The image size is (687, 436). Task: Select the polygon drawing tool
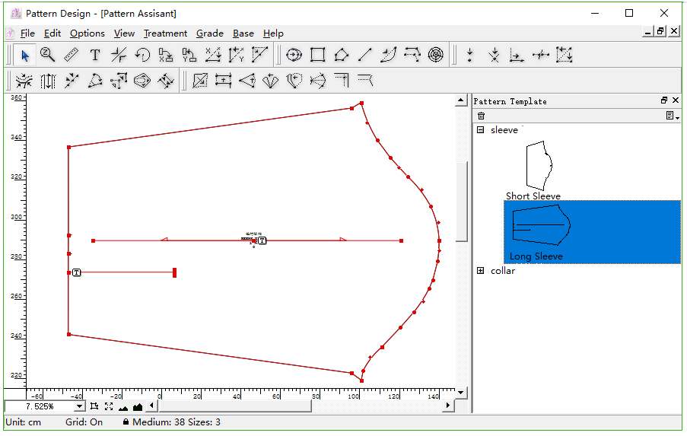pos(342,55)
